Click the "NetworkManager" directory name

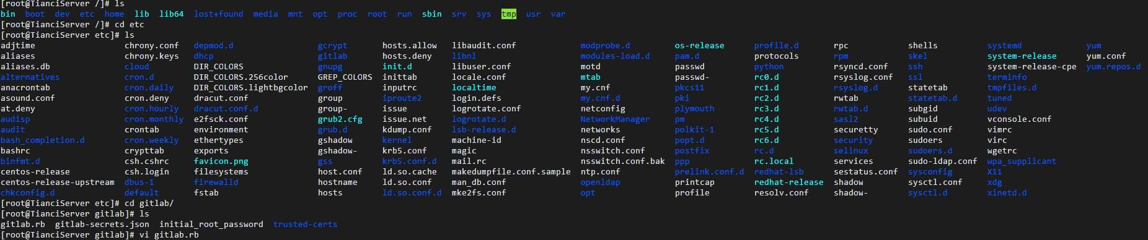616,119
